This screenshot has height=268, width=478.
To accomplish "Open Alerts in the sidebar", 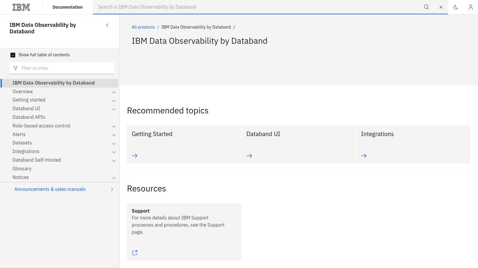I will (x=19, y=134).
